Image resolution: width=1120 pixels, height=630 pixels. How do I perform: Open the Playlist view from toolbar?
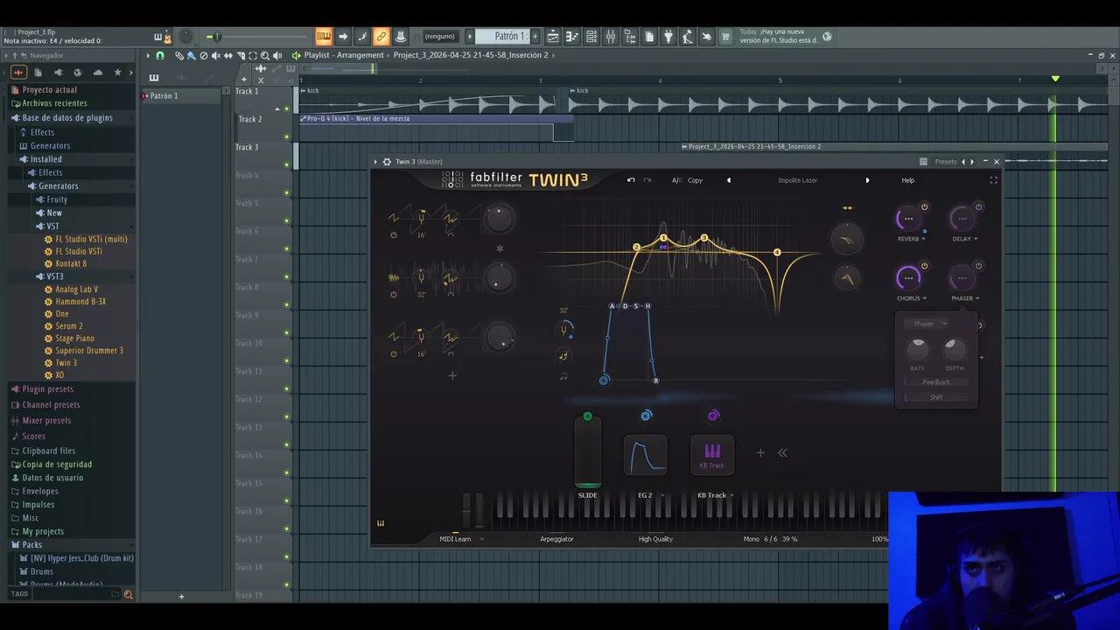[553, 37]
